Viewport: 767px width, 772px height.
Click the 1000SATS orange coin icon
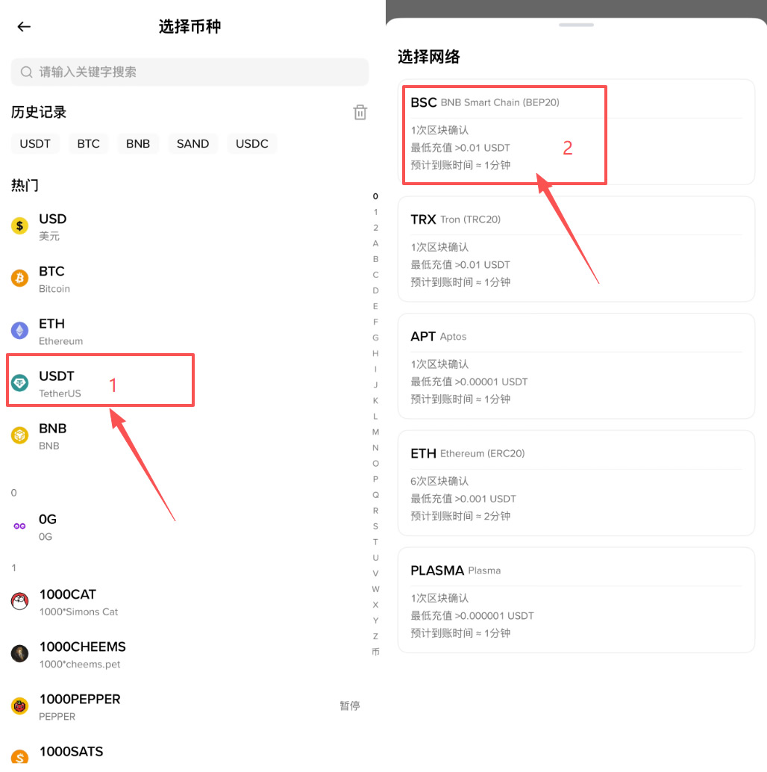[19, 757]
